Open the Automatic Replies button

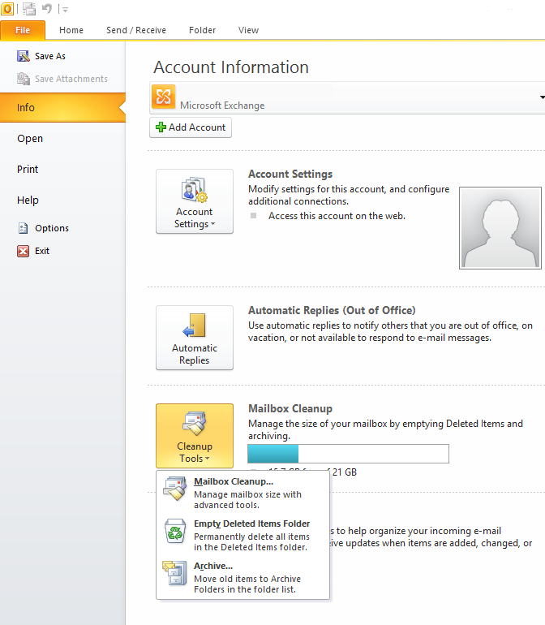[x=195, y=338]
